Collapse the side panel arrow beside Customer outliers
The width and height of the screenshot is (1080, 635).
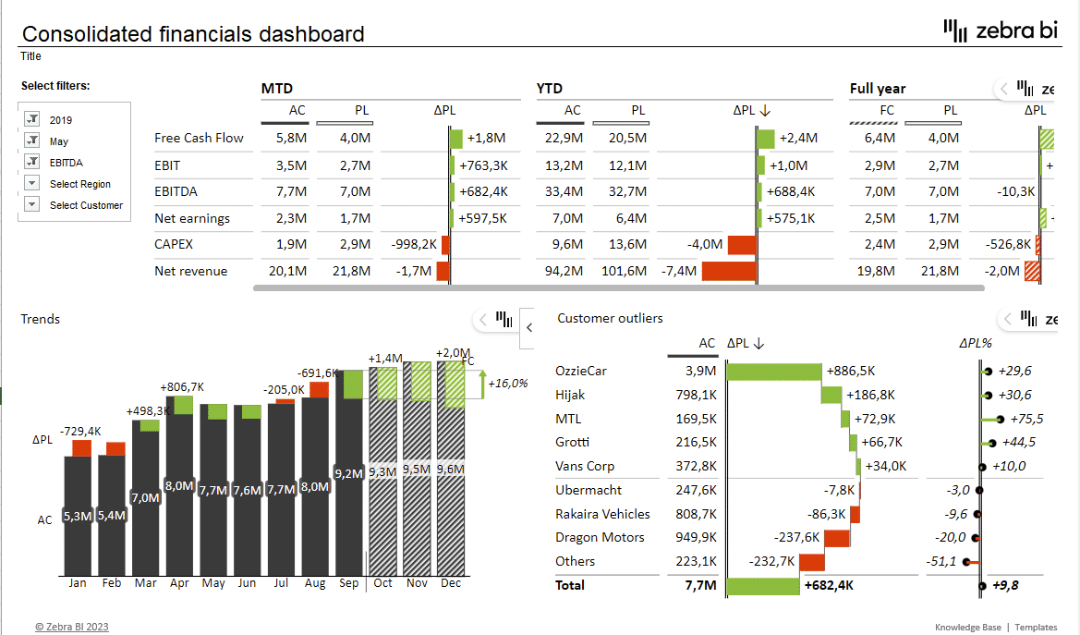coord(529,327)
